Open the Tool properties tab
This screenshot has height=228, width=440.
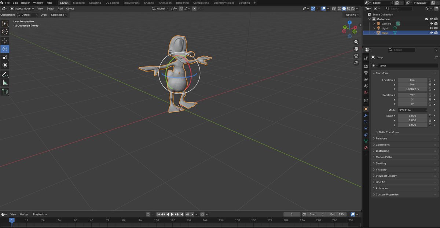(x=366, y=58)
